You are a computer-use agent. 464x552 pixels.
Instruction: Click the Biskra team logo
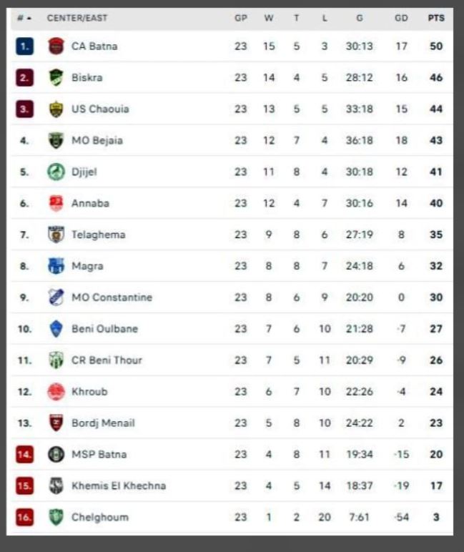click(56, 78)
